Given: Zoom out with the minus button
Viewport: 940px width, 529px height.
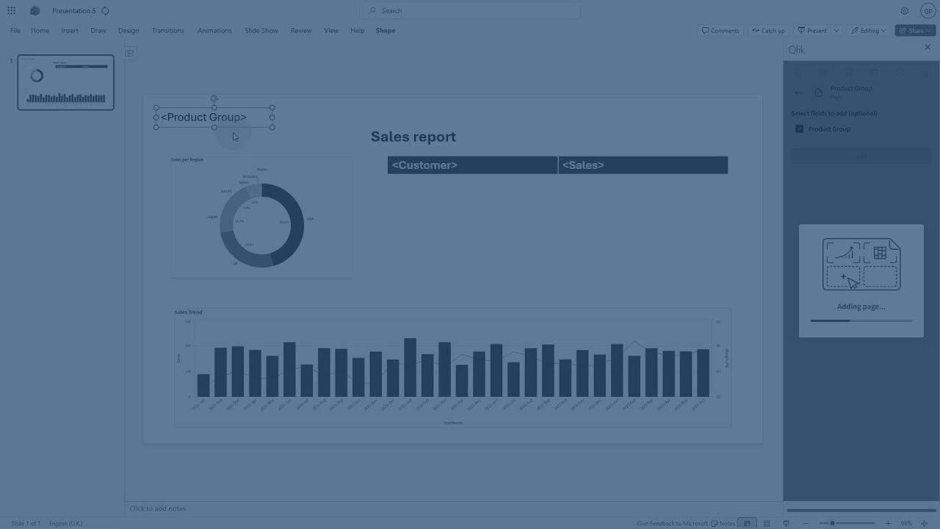Looking at the screenshot, I should pos(806,523).
